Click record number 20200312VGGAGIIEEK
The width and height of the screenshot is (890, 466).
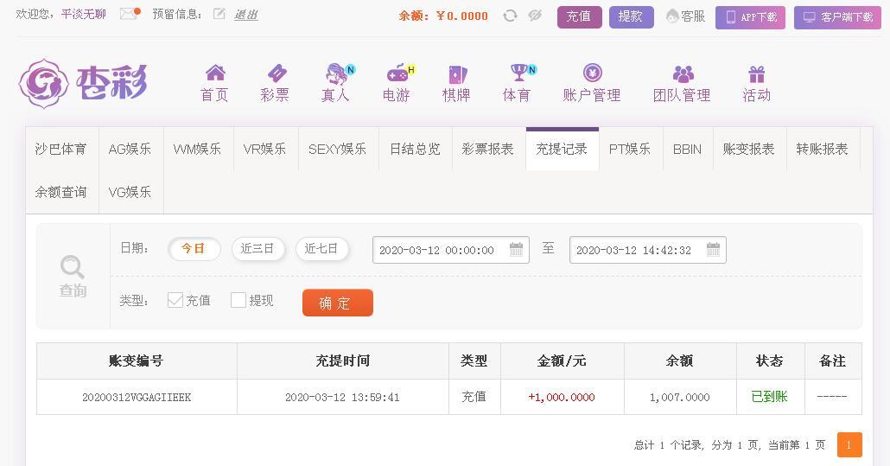point(137,398)
